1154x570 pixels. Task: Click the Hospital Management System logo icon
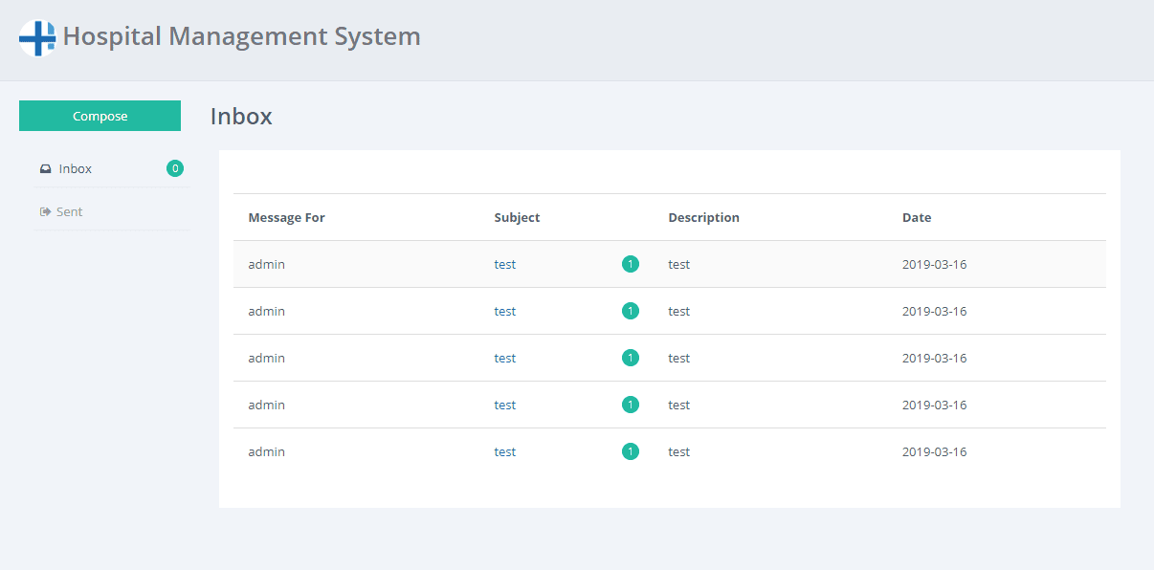point(37,38)
